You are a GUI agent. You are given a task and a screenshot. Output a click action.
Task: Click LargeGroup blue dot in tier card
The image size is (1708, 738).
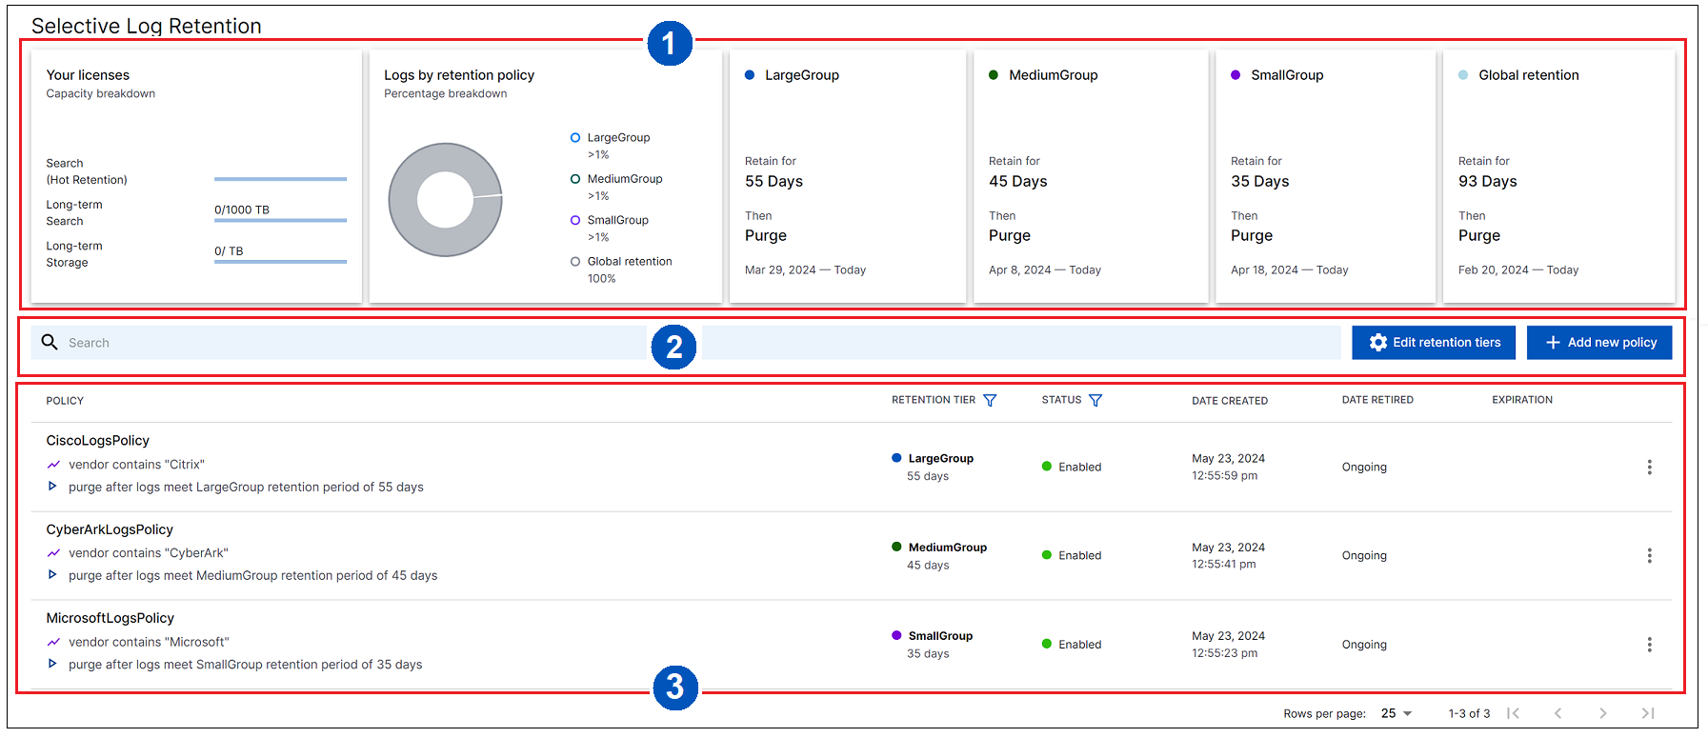(750, 75)
